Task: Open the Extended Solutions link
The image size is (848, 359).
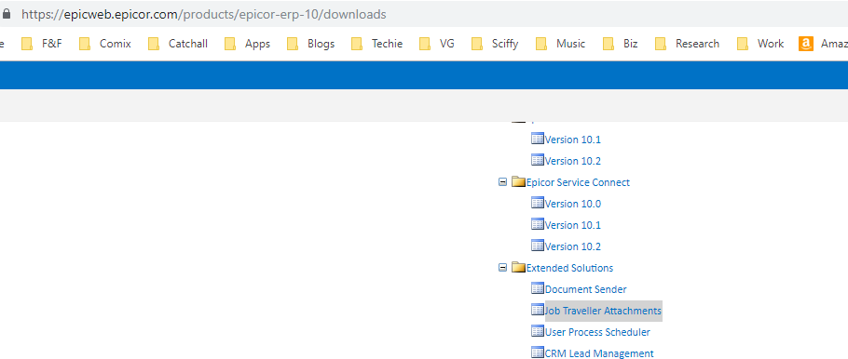Action: click(x=570, y=268)
